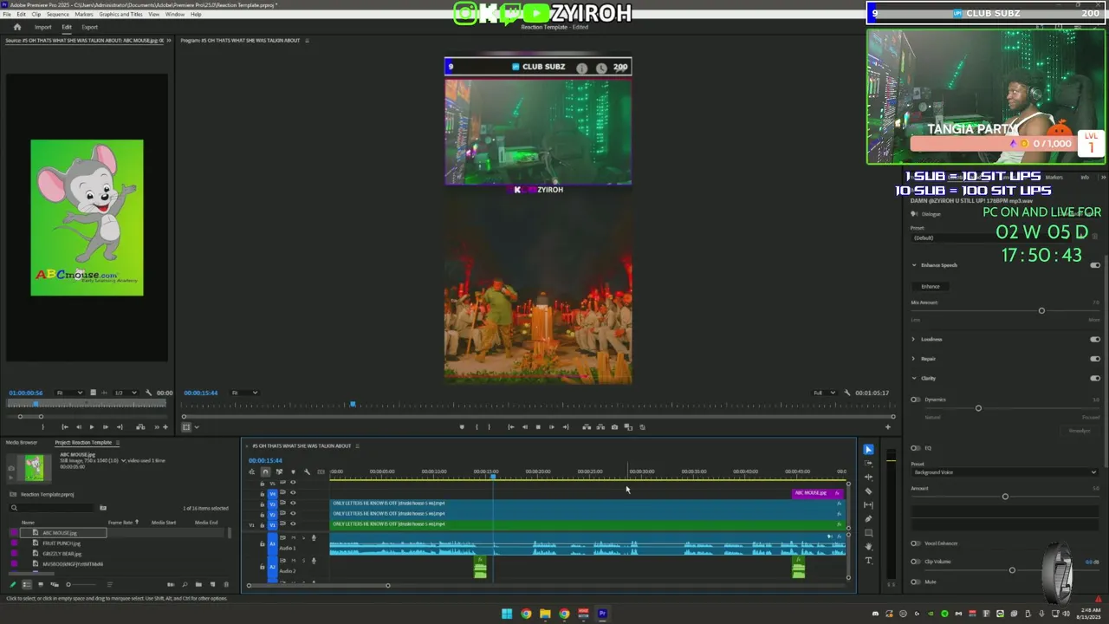Collapse the Enhance Speech section
This screenshot has width=1109, height=624.
click(913, 265)
